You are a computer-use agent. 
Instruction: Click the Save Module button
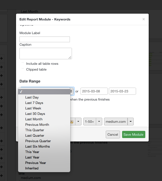point(134,135)
